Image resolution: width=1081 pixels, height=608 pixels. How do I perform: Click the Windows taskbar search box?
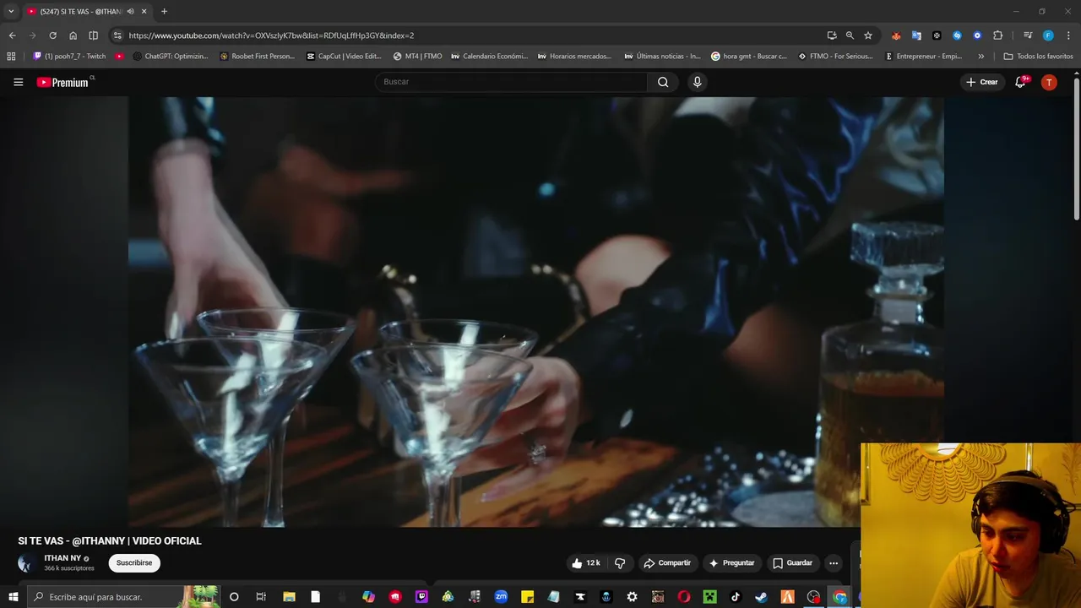tap(122, 597)
